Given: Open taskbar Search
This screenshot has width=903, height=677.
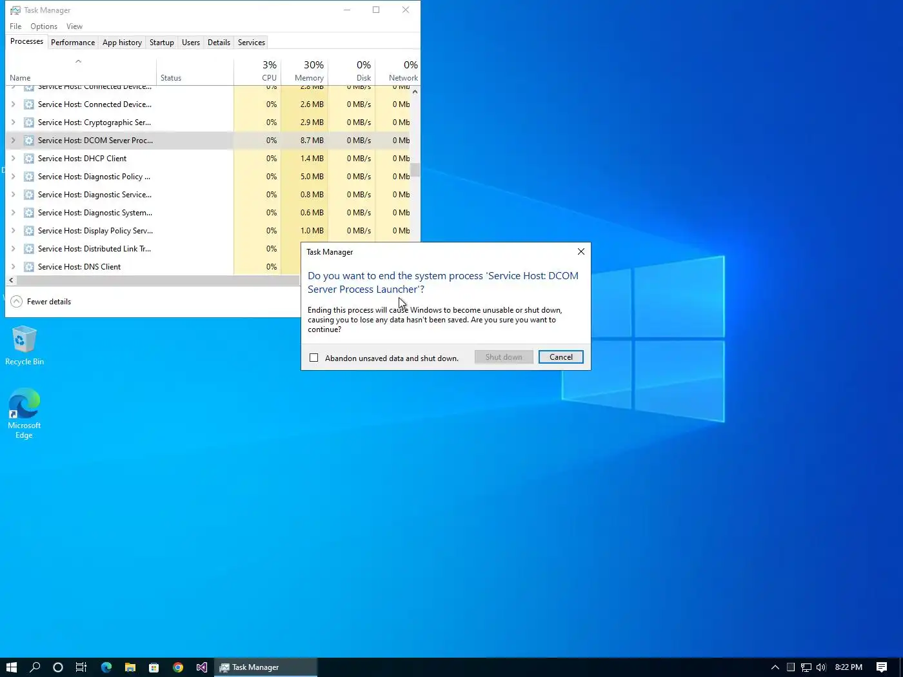Looking at the screenshot, I should point(35,667).
